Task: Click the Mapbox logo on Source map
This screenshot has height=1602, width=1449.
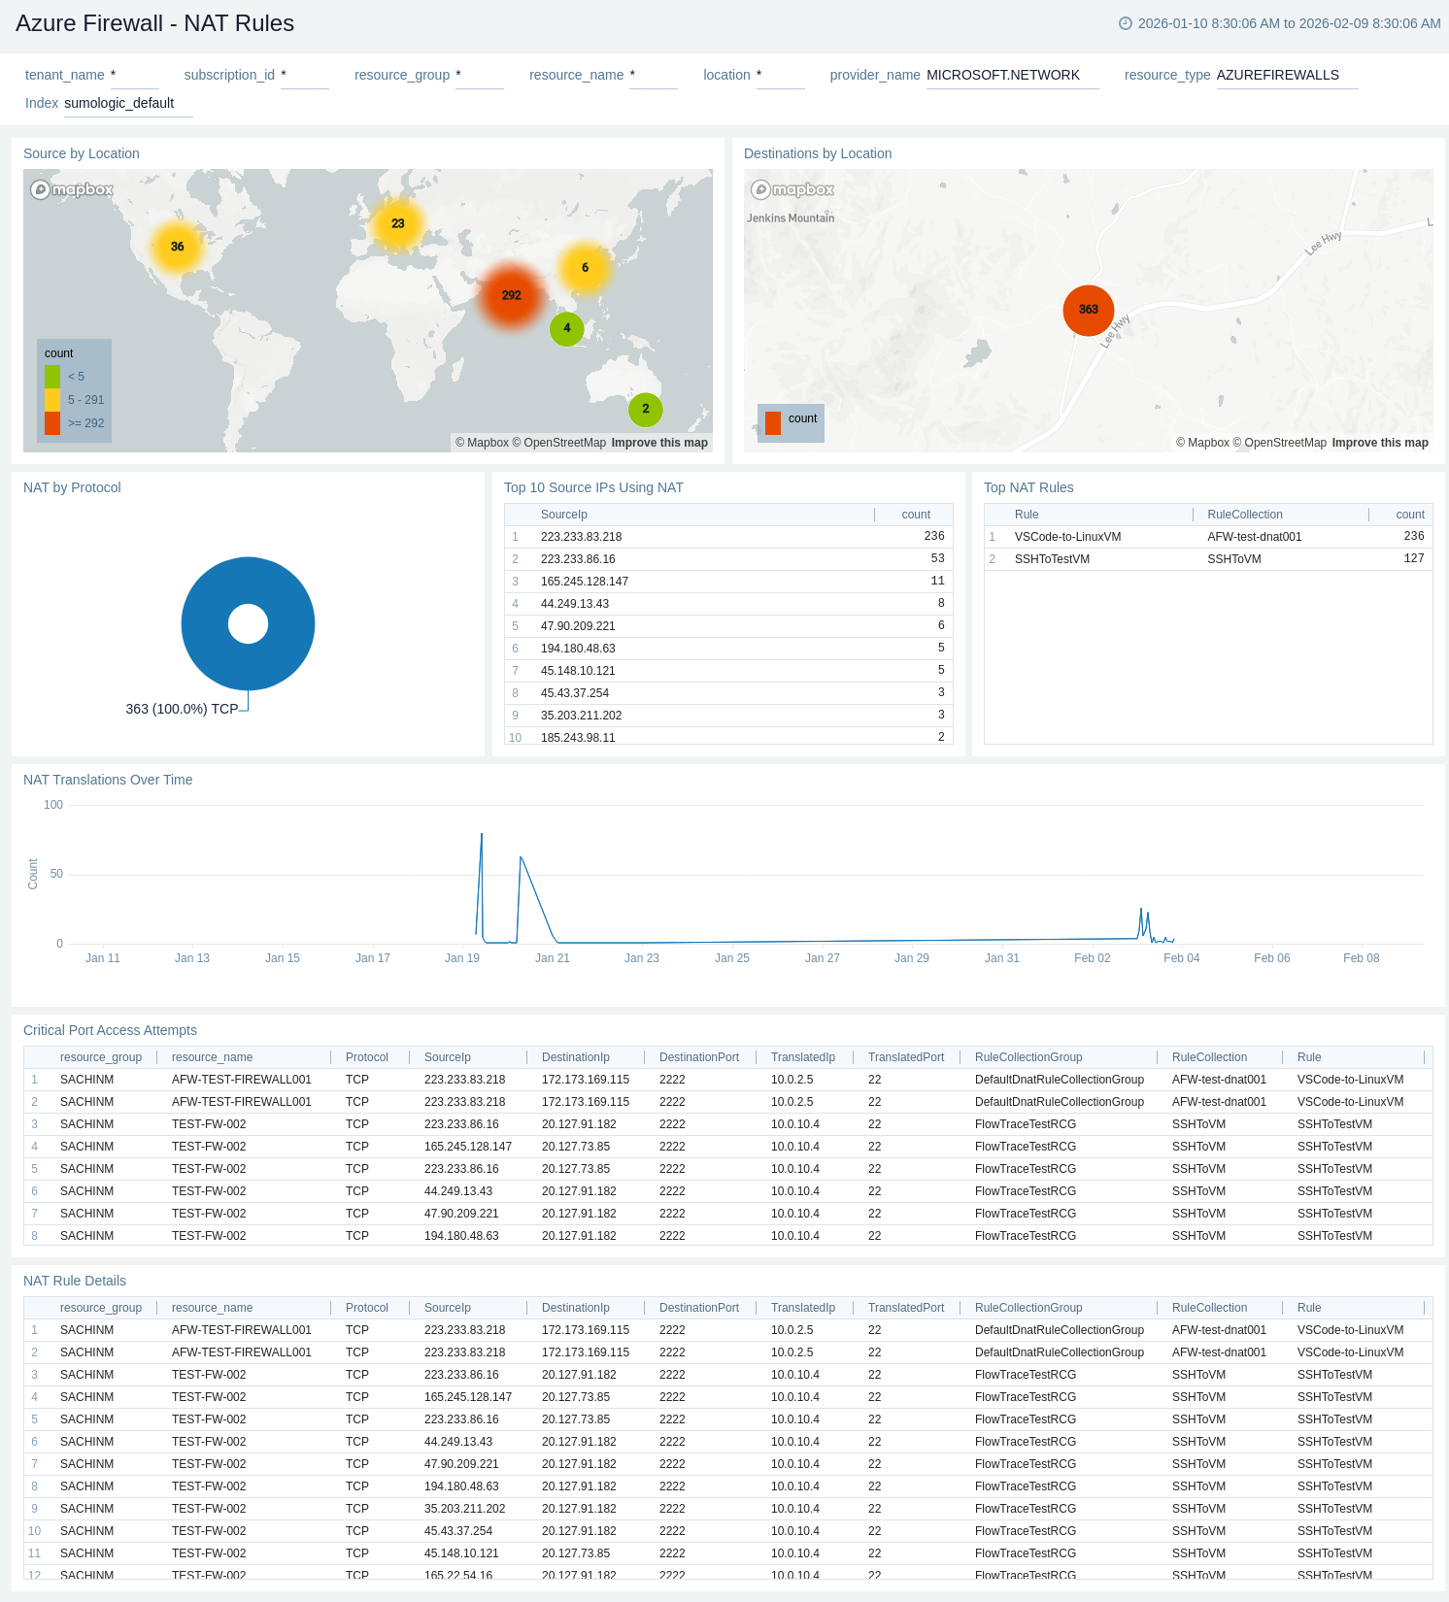Action: (x=73, y=189)
